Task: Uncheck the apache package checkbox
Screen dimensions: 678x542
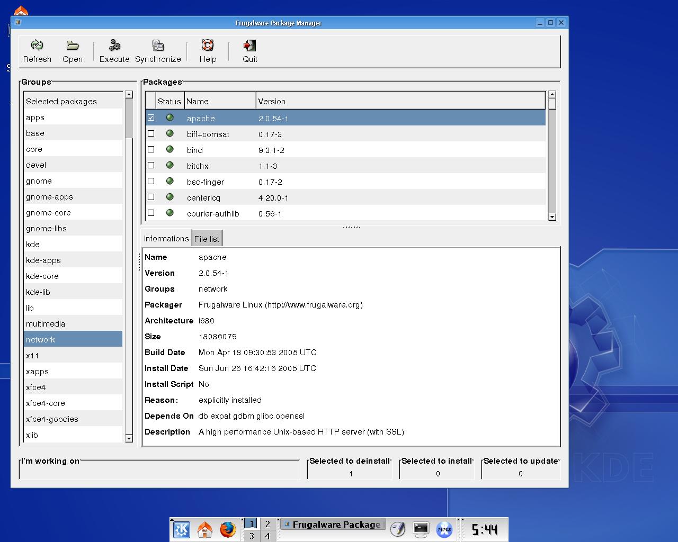Action: (151, 118)
